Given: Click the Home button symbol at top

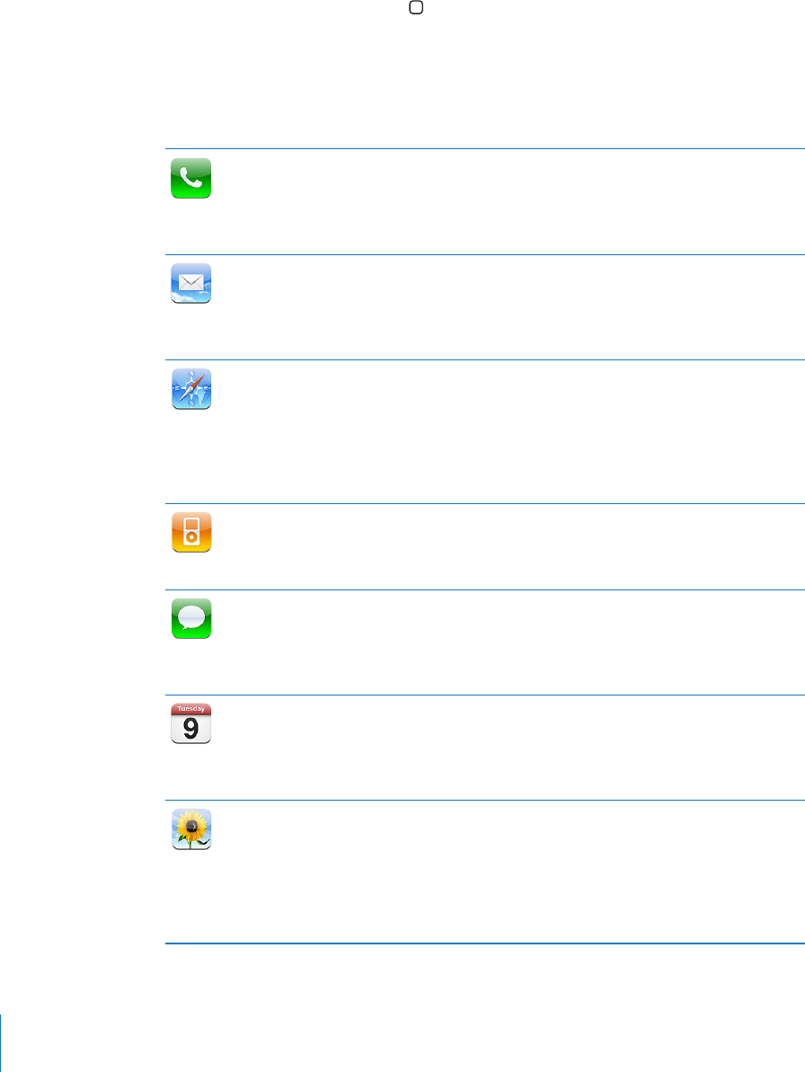Looking at the screenshot, I should [415, 7].
